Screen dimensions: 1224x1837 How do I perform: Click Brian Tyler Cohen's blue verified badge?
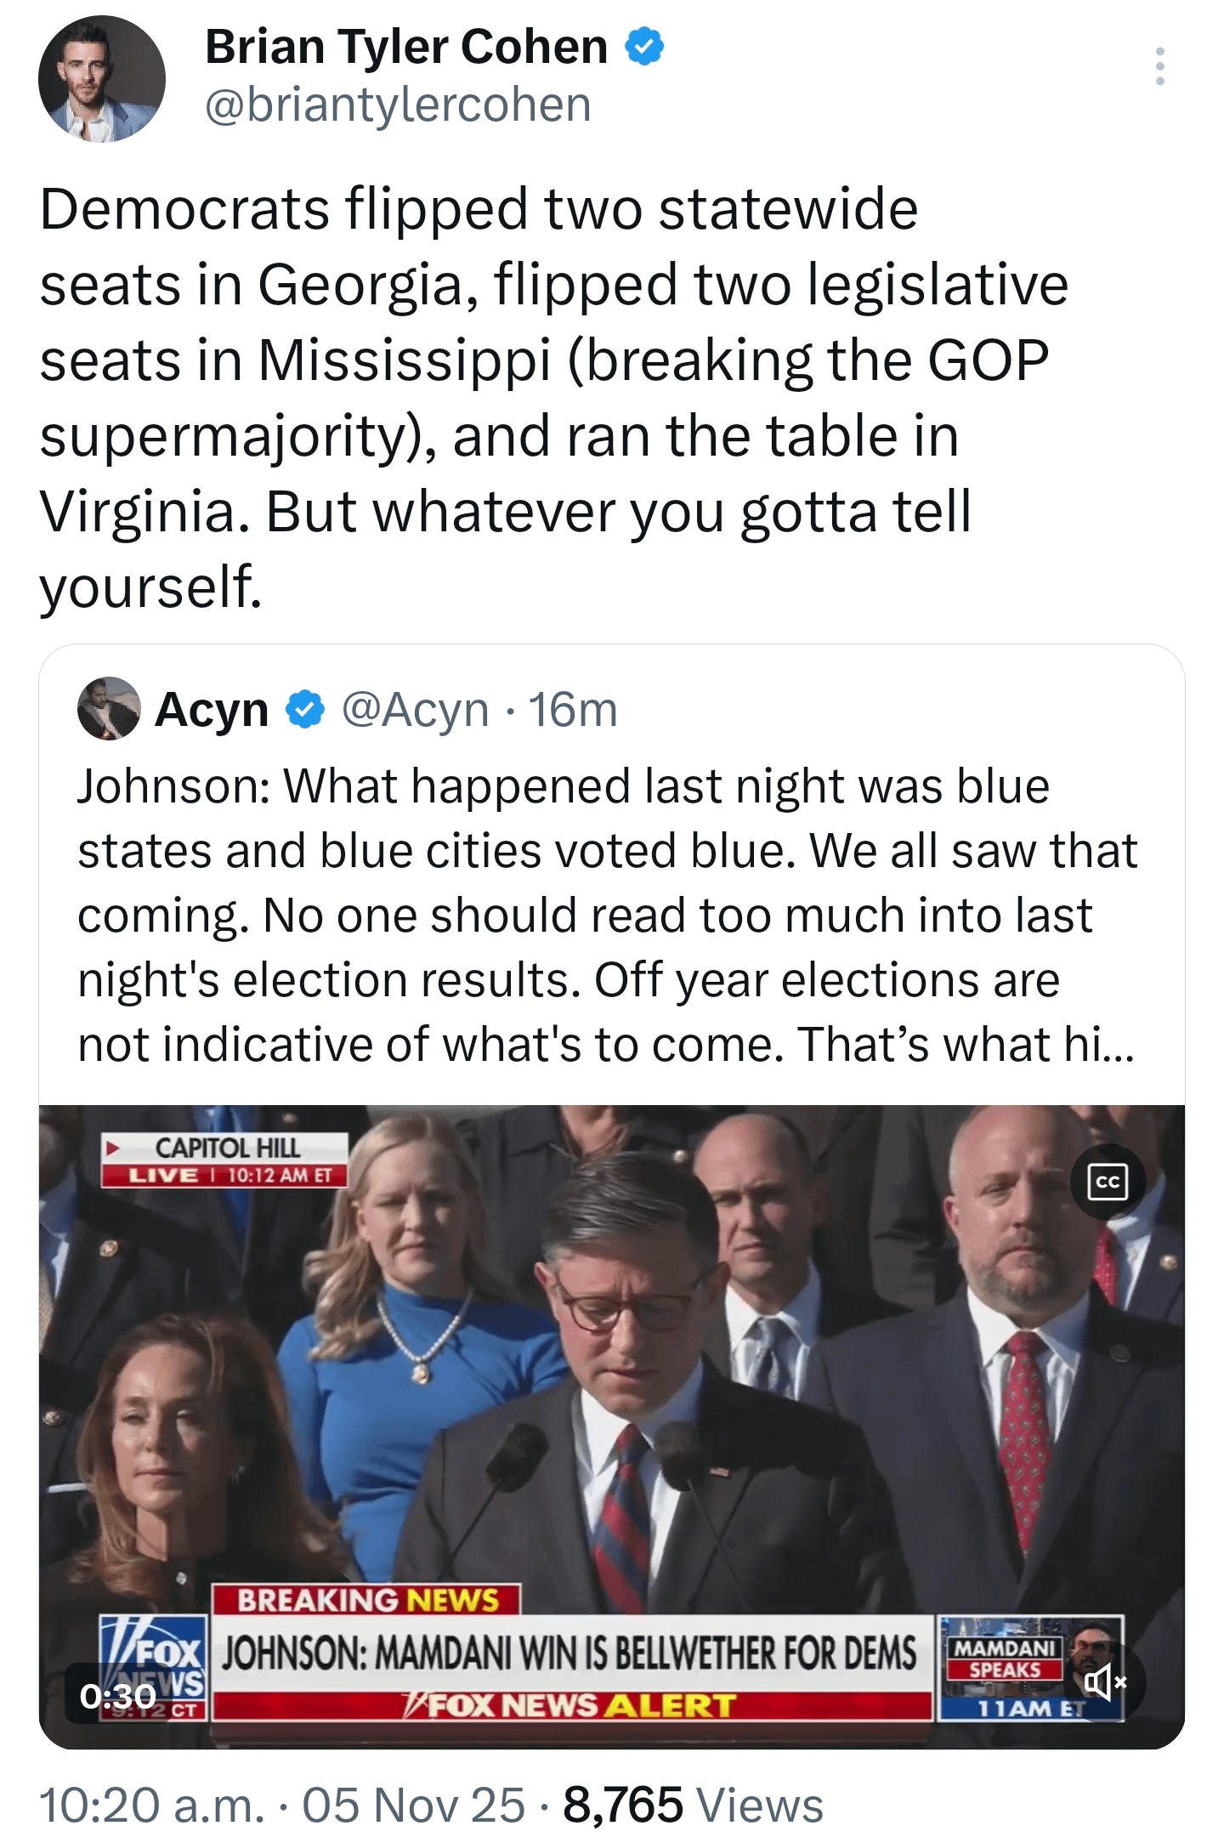coord(644,47)
